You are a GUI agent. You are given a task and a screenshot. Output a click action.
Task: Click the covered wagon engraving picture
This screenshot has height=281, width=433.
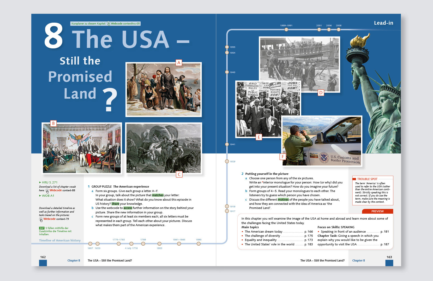tap(164, 148)
